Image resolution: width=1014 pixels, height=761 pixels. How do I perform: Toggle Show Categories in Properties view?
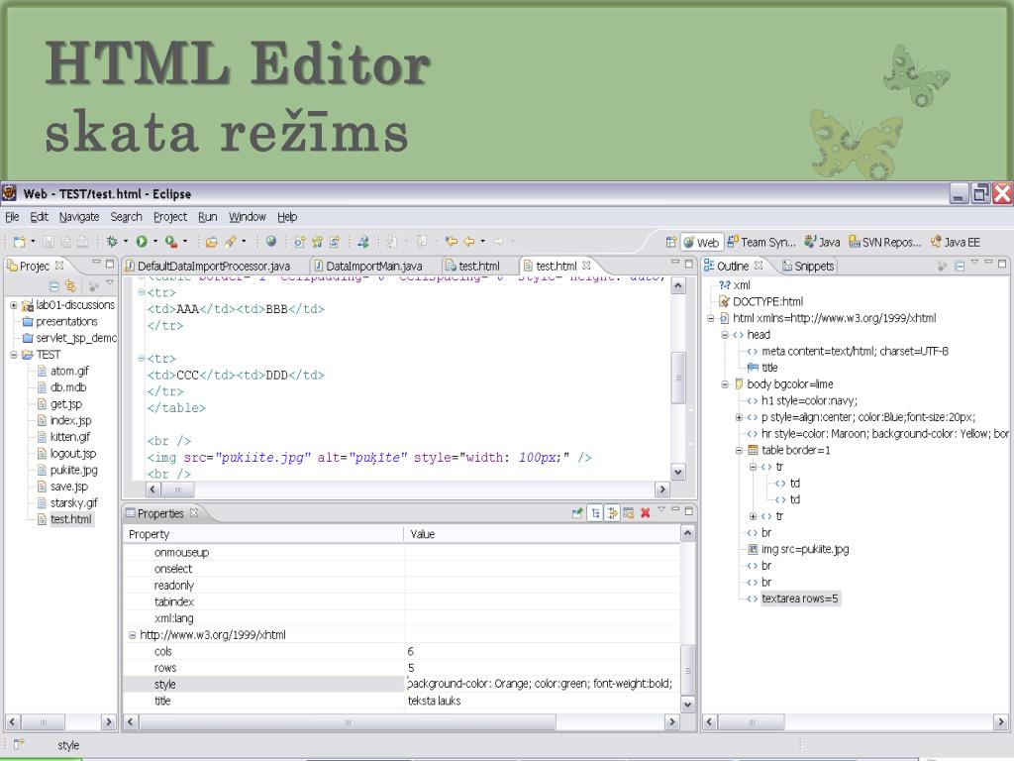tap(595, 513)
